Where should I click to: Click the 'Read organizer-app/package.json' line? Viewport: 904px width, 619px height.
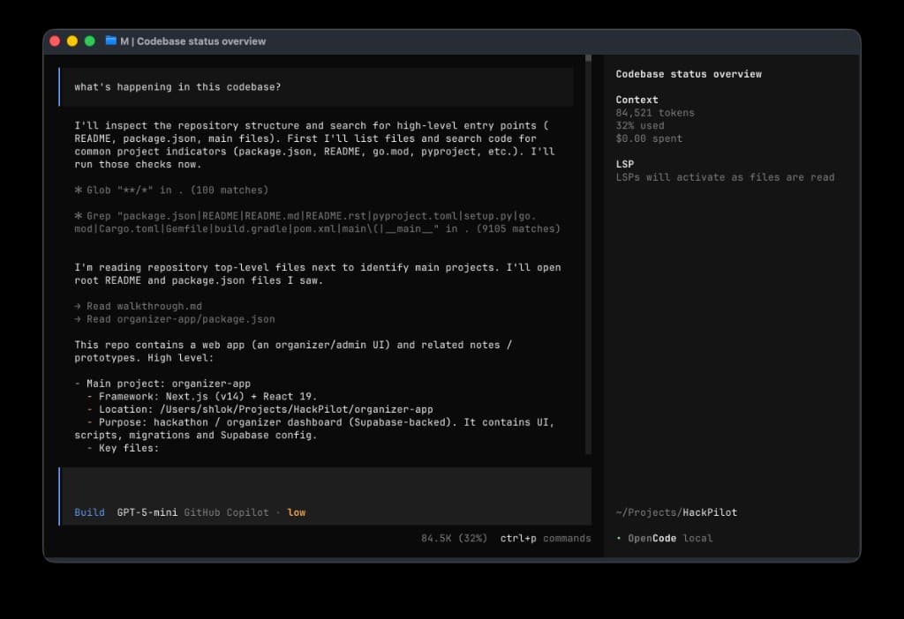[175, 319]
